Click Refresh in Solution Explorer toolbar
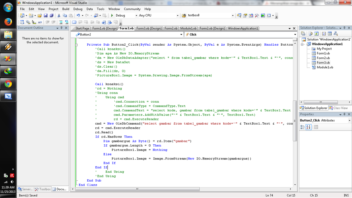Screen dimensions: 352x198 point(316,34)
